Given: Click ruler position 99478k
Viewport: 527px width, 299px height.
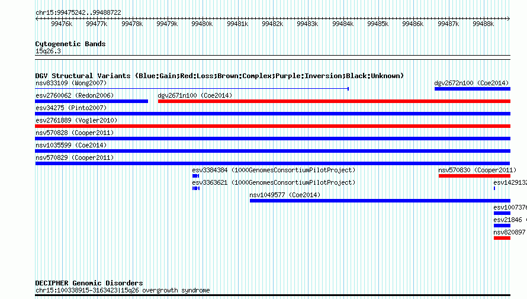Looking at the screenshot, I should coord(132,24).
